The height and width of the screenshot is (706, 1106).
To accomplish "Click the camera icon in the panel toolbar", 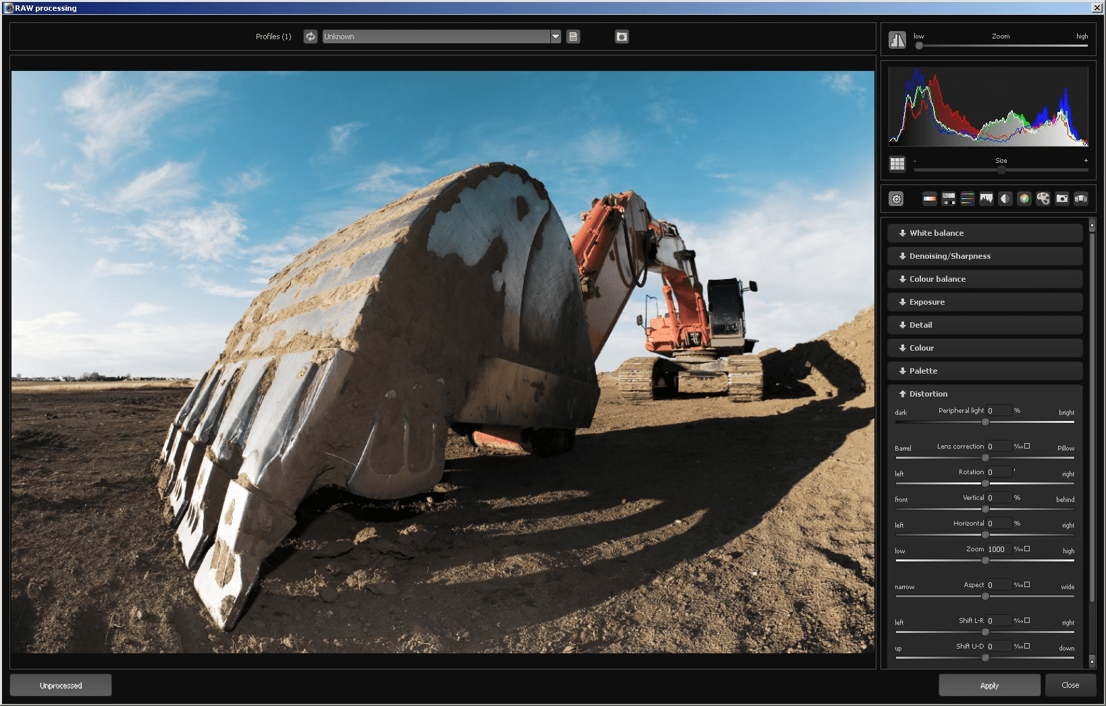I will (x=1062, y=199).
